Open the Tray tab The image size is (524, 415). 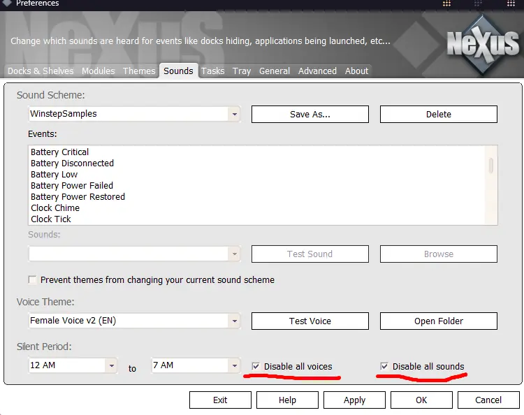point(242,71)
